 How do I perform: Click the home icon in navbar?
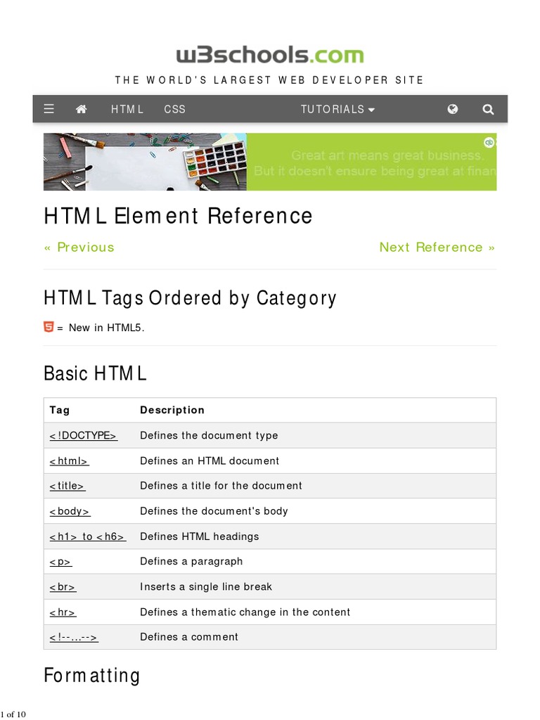pyautogui.click(x=82, y=109)
